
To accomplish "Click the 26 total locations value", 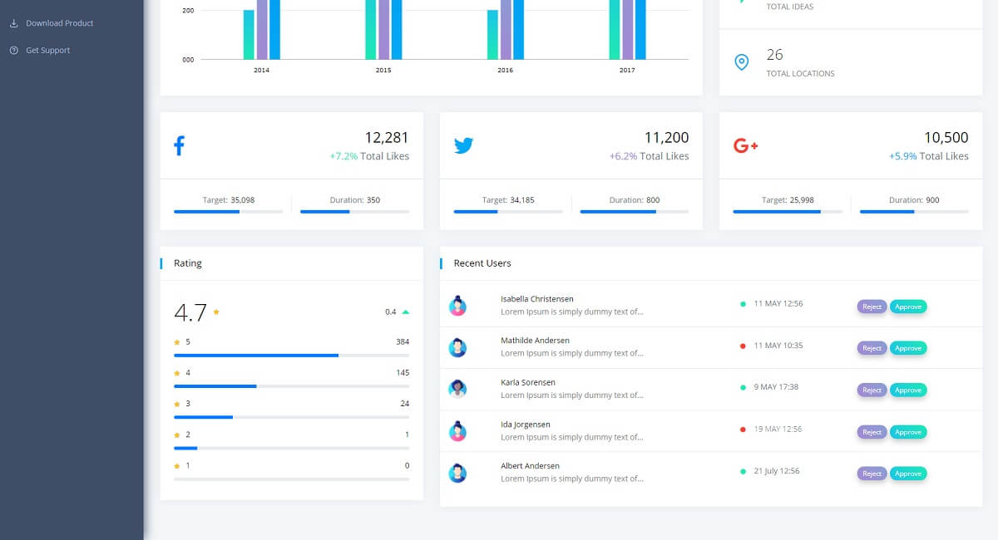I will [x=775, y=55].
